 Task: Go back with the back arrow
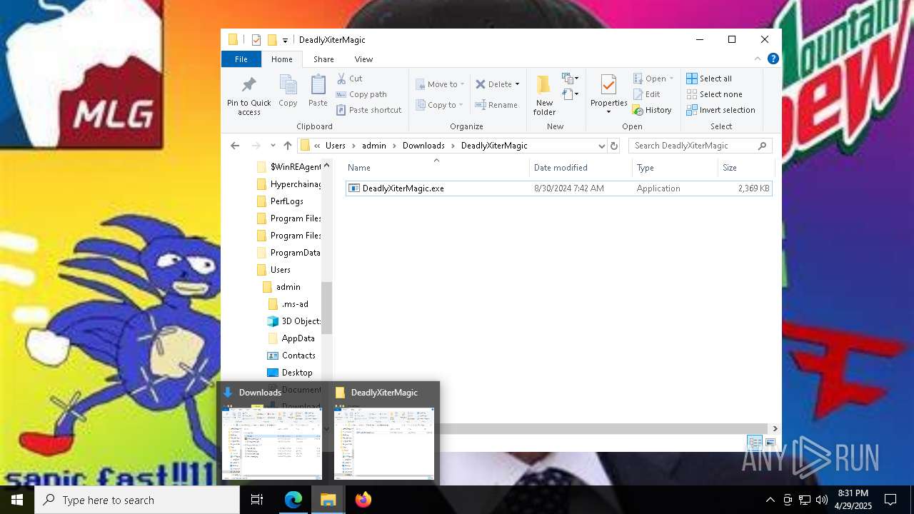pyautogui.click(x=235, y=146)
